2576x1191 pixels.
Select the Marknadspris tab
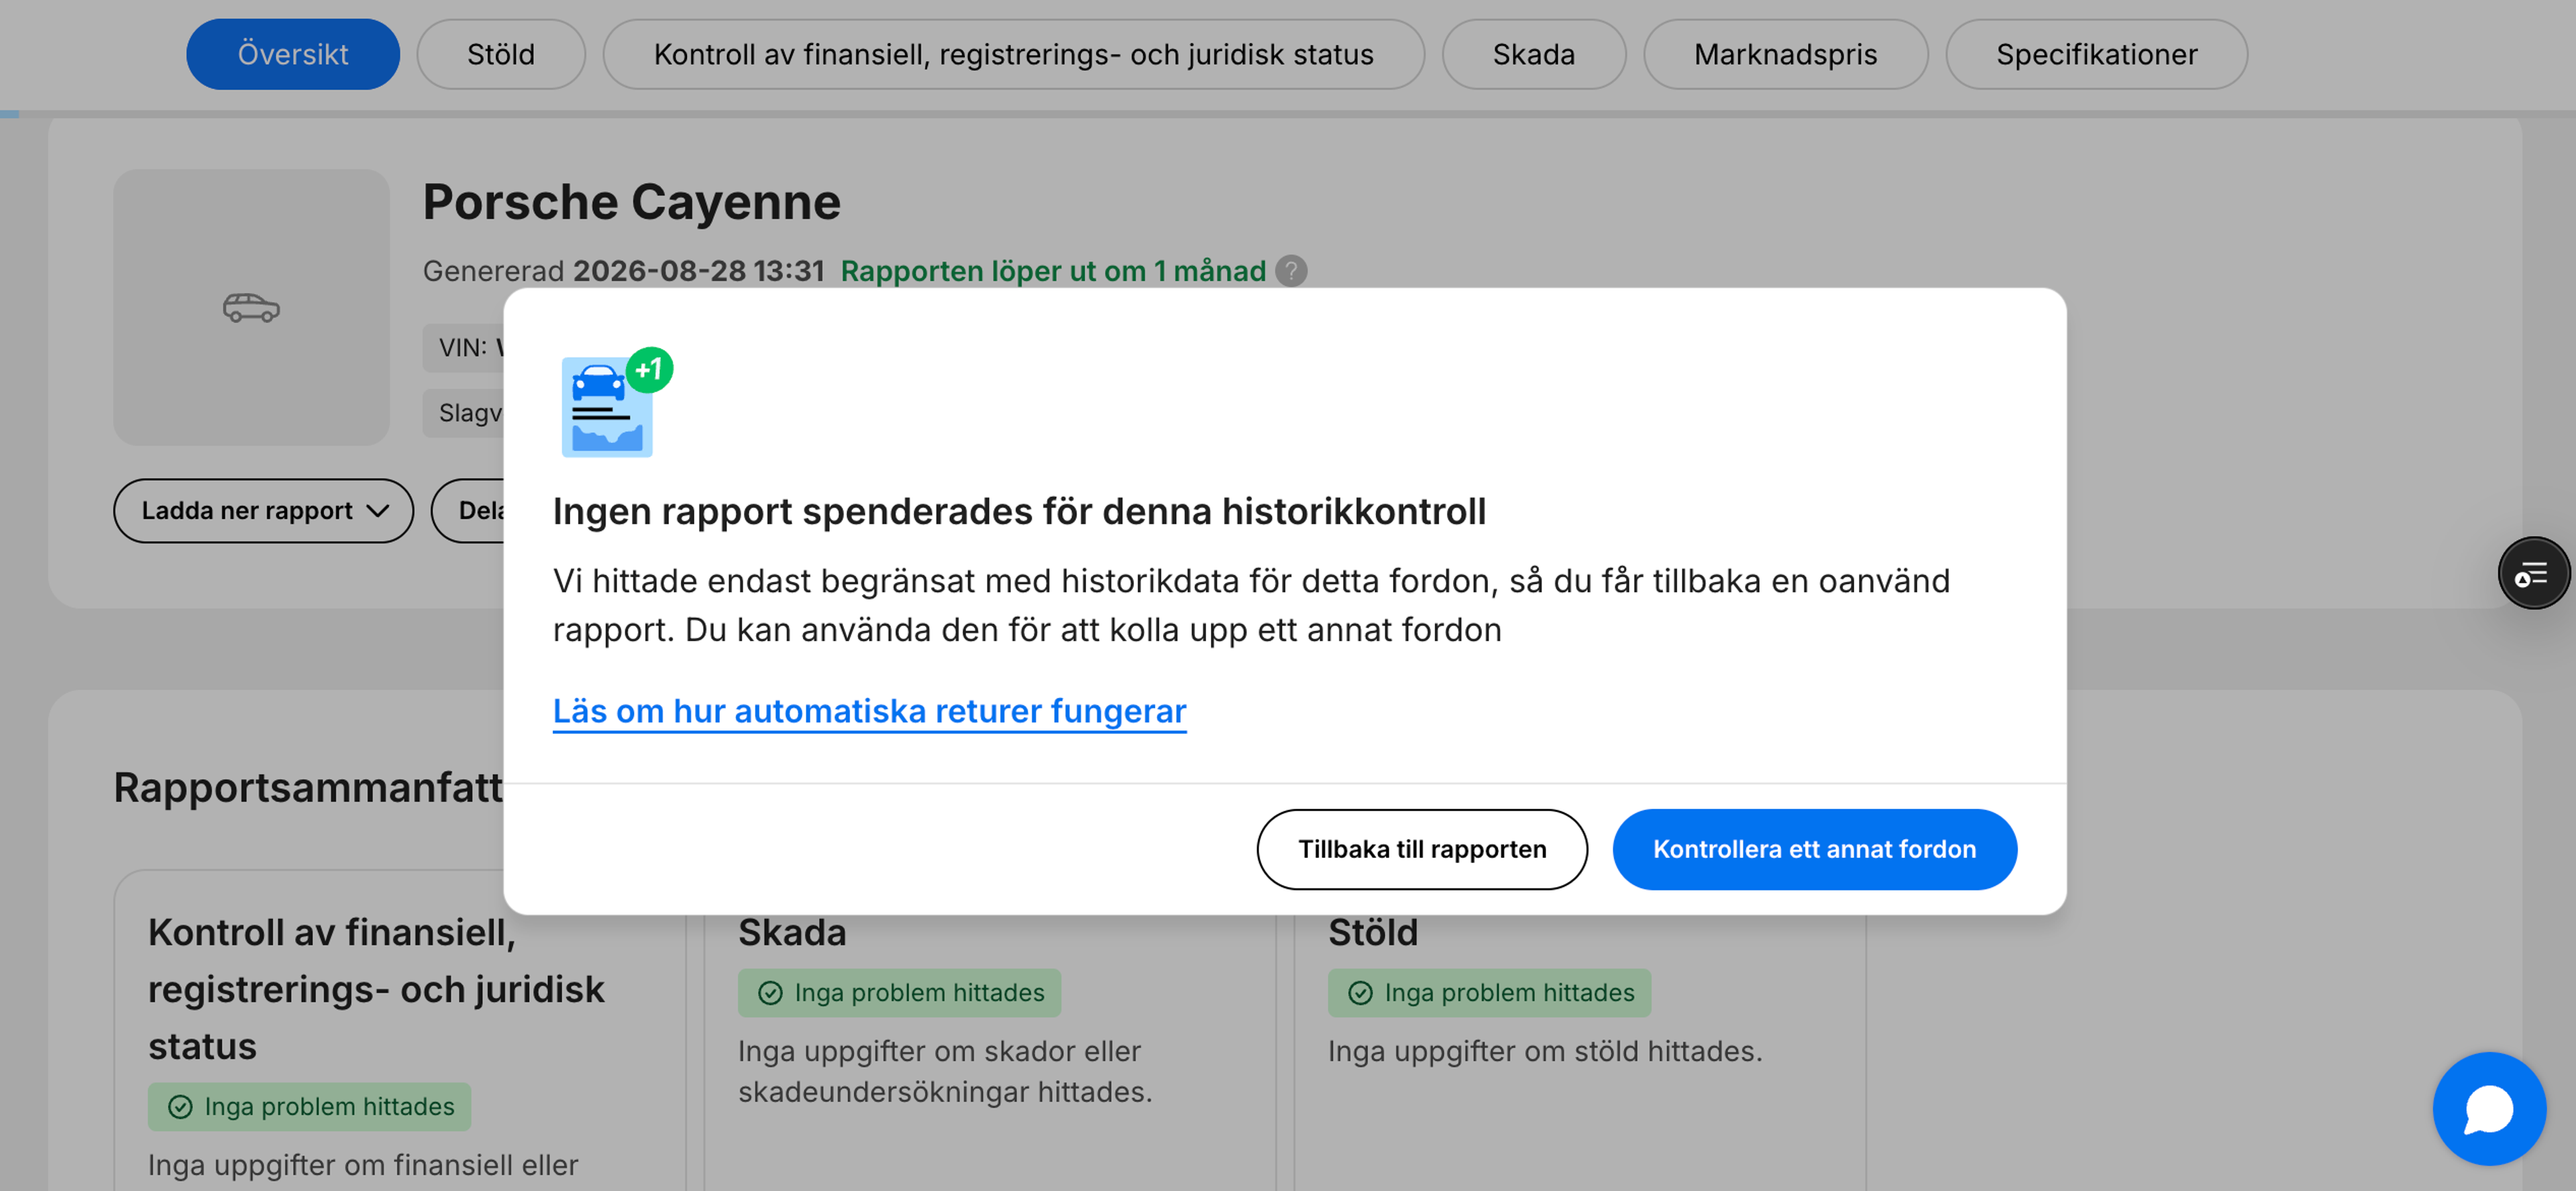tap(1785, 54)
